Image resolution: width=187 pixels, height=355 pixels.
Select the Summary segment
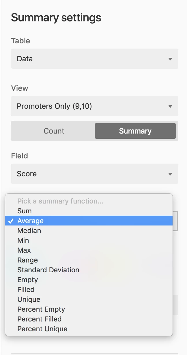tap(135, 131)
